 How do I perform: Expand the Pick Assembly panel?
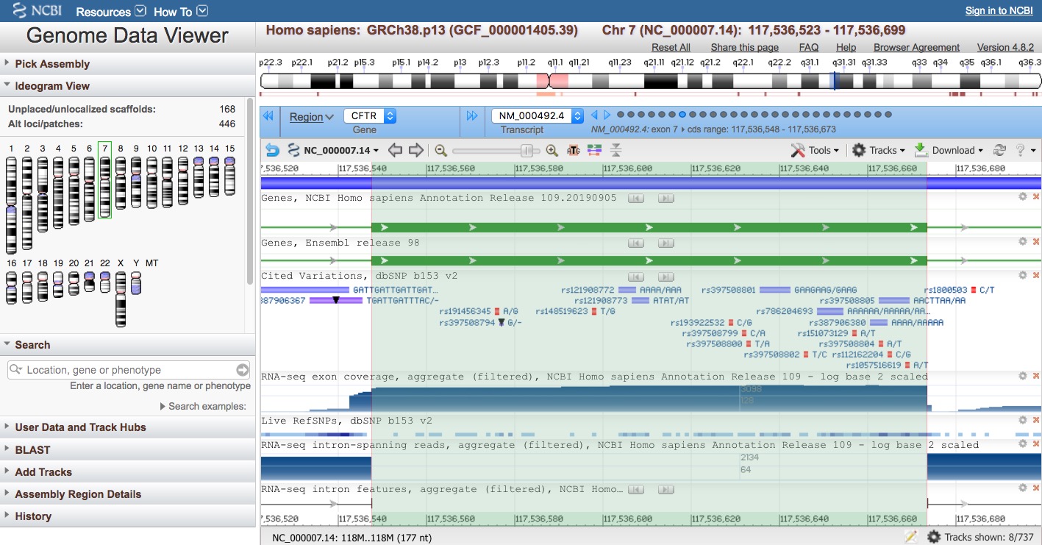click(127, 63)
